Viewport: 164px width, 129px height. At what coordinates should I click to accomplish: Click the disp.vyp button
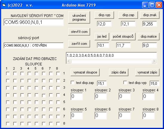[x=104, y=15]
